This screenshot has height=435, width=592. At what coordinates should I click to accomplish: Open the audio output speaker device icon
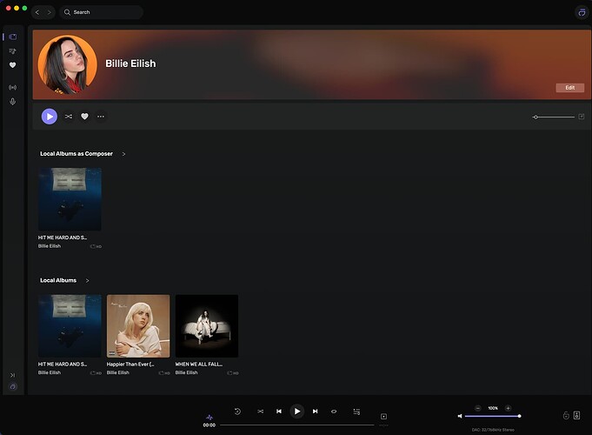(577, 415)
